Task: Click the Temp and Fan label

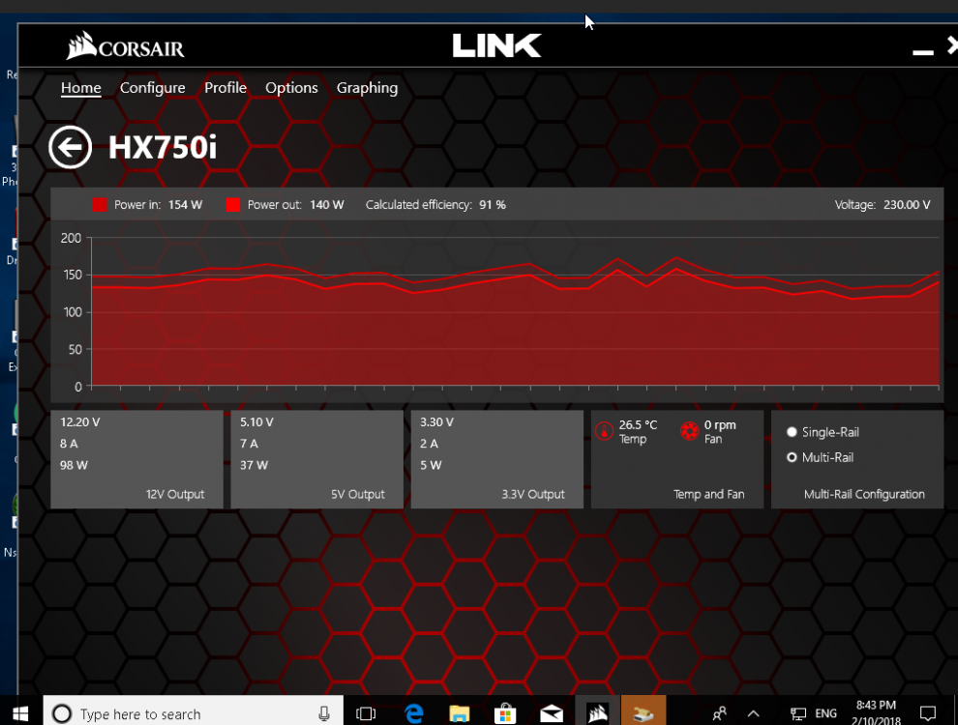Action: [x=708, y=494]
